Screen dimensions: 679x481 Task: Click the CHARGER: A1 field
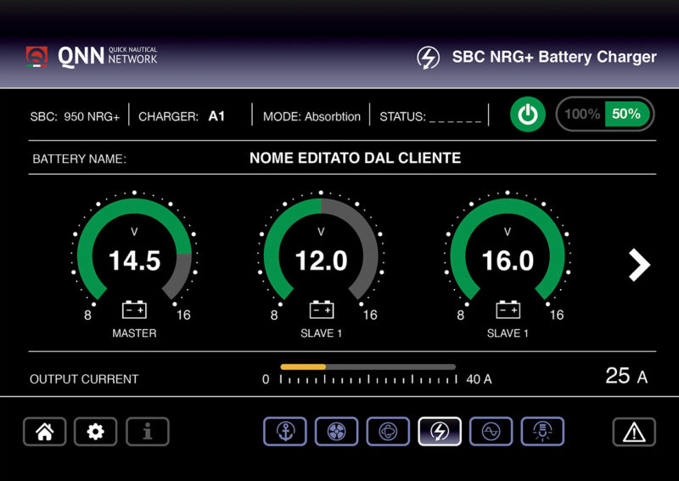pos(182,116)
